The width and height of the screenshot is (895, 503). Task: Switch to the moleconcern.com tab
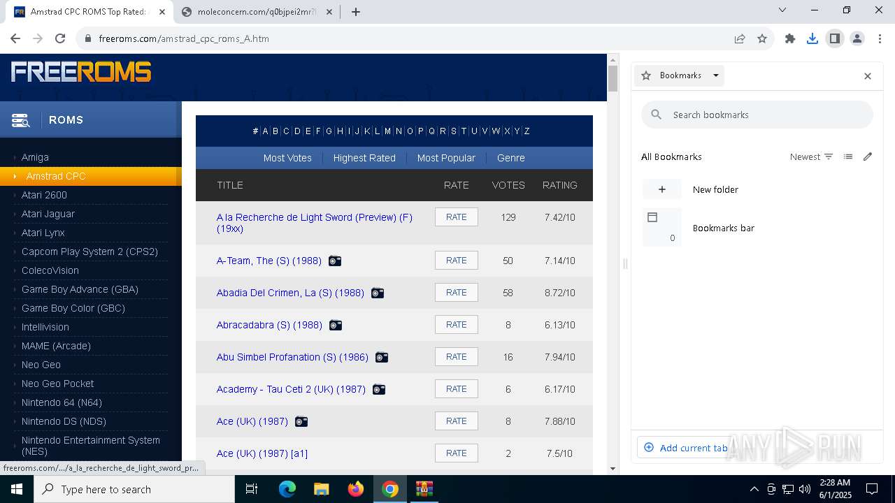[256, 12]
